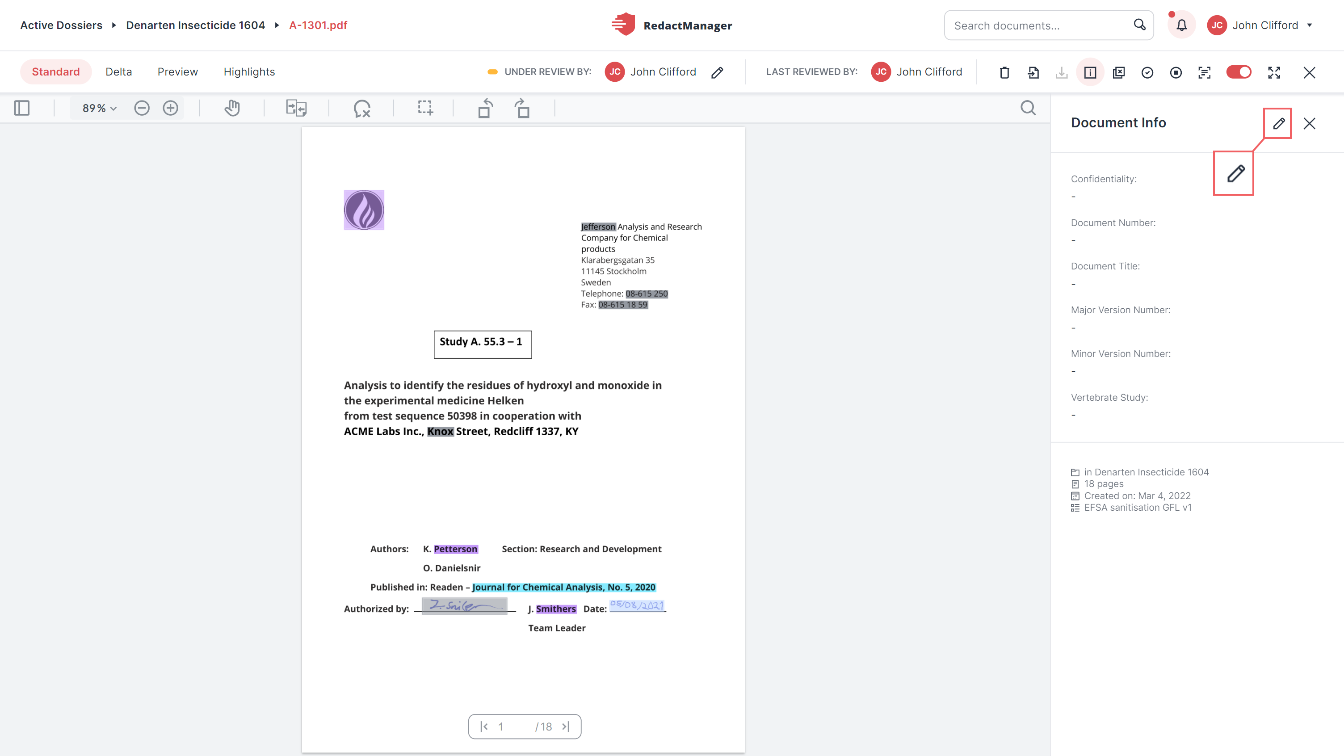Select the hand pan tool

pos(232,108)
